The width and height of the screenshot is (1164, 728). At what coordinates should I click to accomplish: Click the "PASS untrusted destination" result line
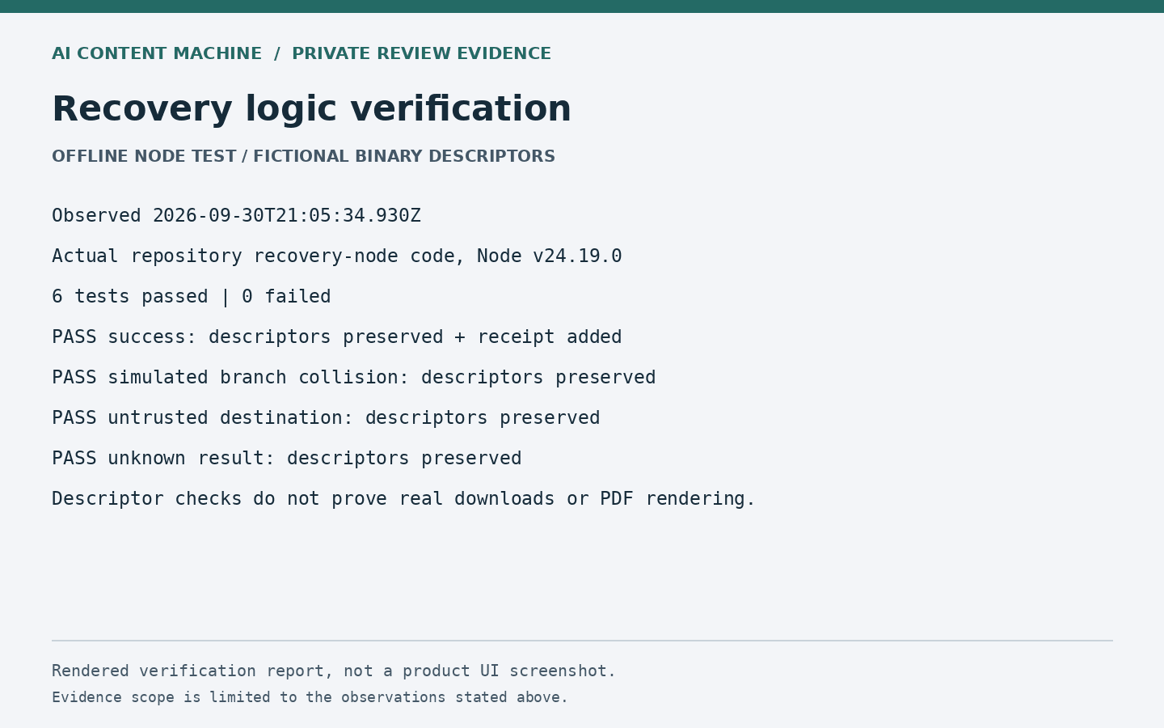(326, 418)
